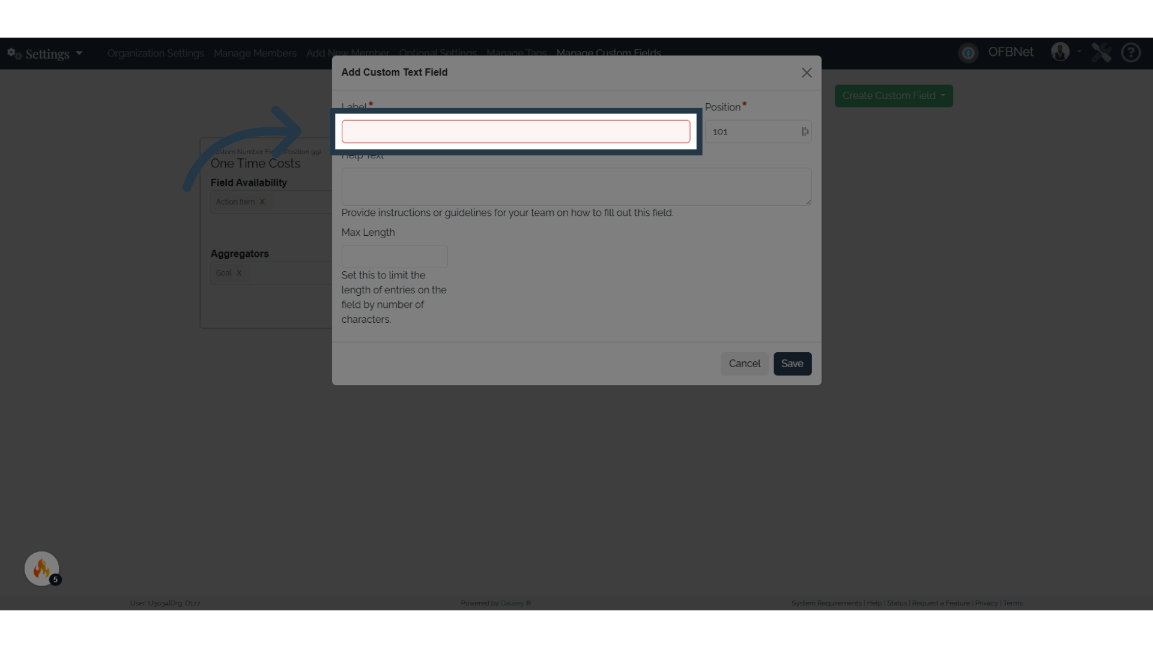Click the Max Length label

(x=368, y=233)
